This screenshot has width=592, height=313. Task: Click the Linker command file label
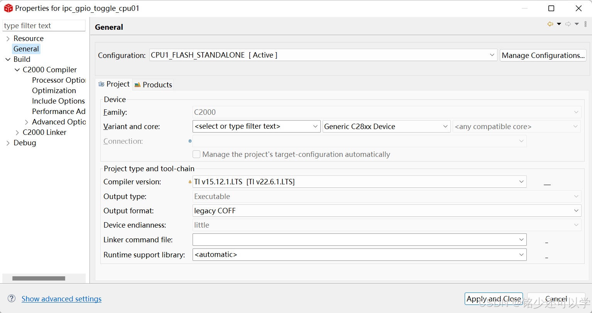(138, 240)
